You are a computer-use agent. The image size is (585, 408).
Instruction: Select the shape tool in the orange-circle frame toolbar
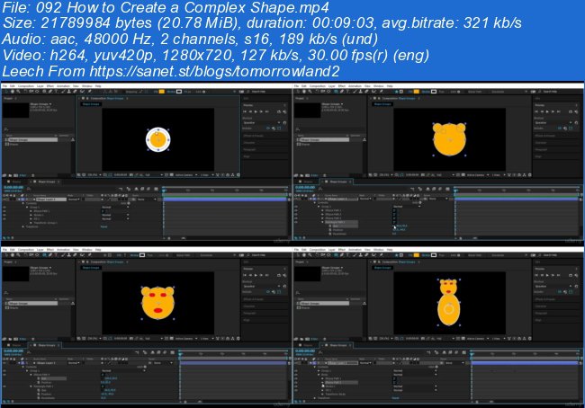pyautogui.click(x=44, y=92)
